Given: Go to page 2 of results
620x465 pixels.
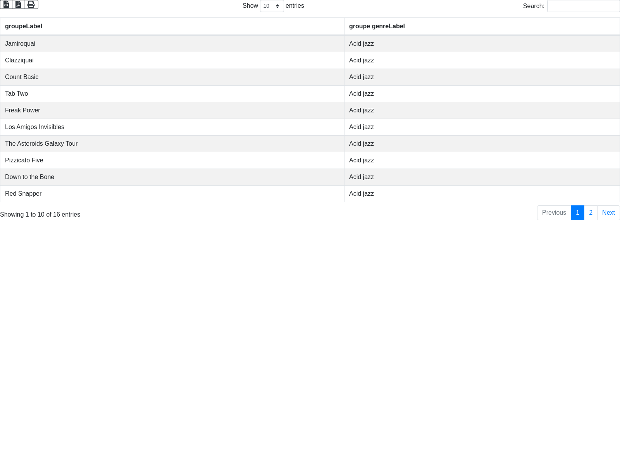Looking at the screenshot, I should click(591, 213).
